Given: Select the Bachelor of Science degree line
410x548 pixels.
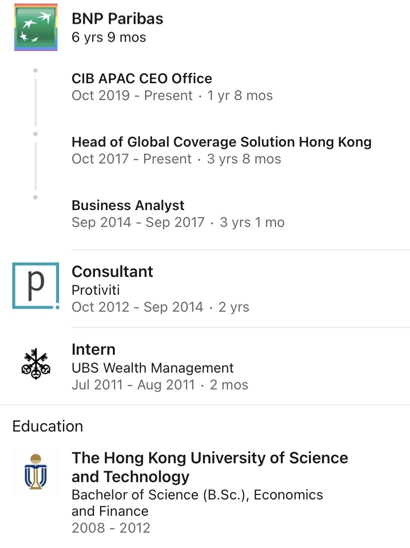Looking at the screenshot, I should (x=197, y=503).
